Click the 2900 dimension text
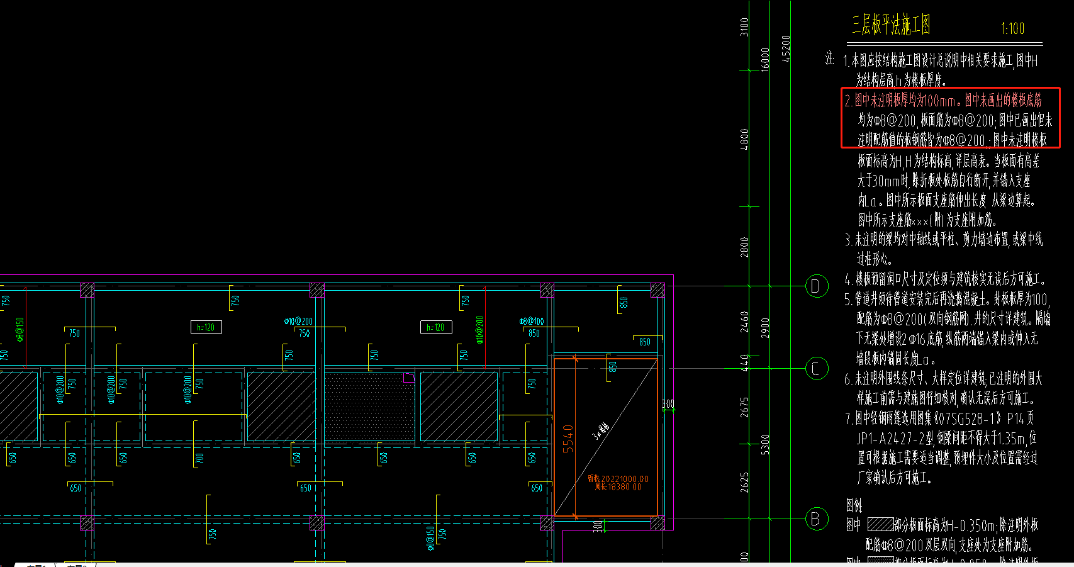This screenshot has width=1074, height=567. pyautogui.click(x=765, y=328)
